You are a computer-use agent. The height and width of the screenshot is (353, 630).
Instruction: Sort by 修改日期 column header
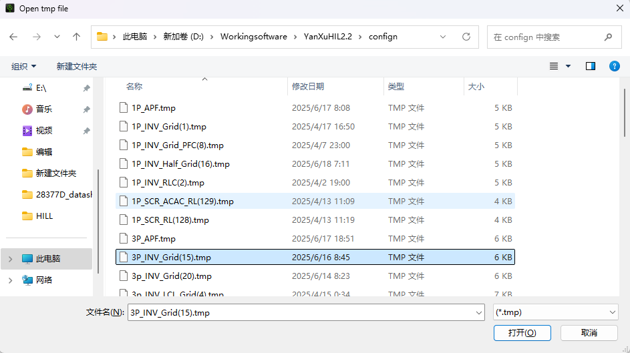pyautogui.click(x=308, y=86)
